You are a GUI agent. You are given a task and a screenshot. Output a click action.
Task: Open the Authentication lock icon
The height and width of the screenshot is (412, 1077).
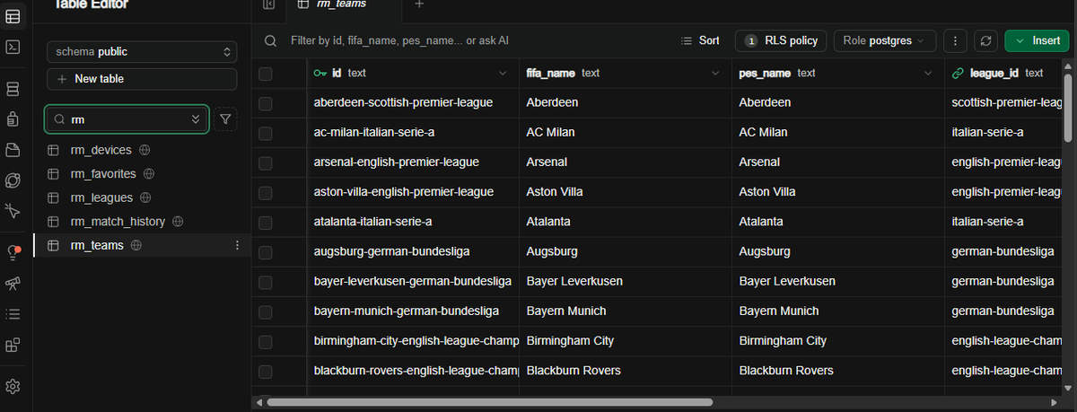pyautogui.click(x=13, y=118)
